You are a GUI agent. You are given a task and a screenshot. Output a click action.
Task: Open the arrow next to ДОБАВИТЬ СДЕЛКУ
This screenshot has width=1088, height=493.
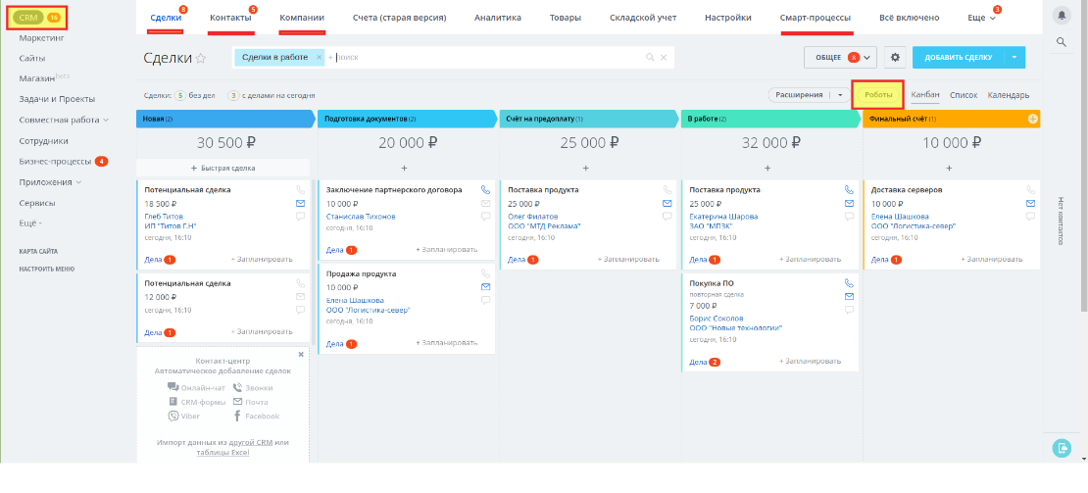(x=1014, y=58)
